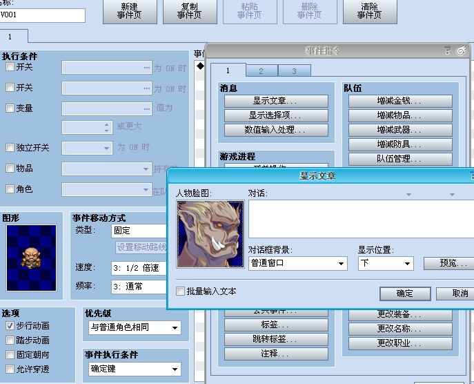
Task: Open the 频率 dropdown
Action: click(x=139, y=286)
